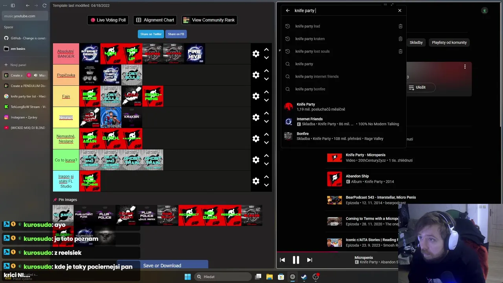Viewport: 503px width, 283px height.
Task: Open settings gear for Neurazí tier
Action: click(256, 118)
